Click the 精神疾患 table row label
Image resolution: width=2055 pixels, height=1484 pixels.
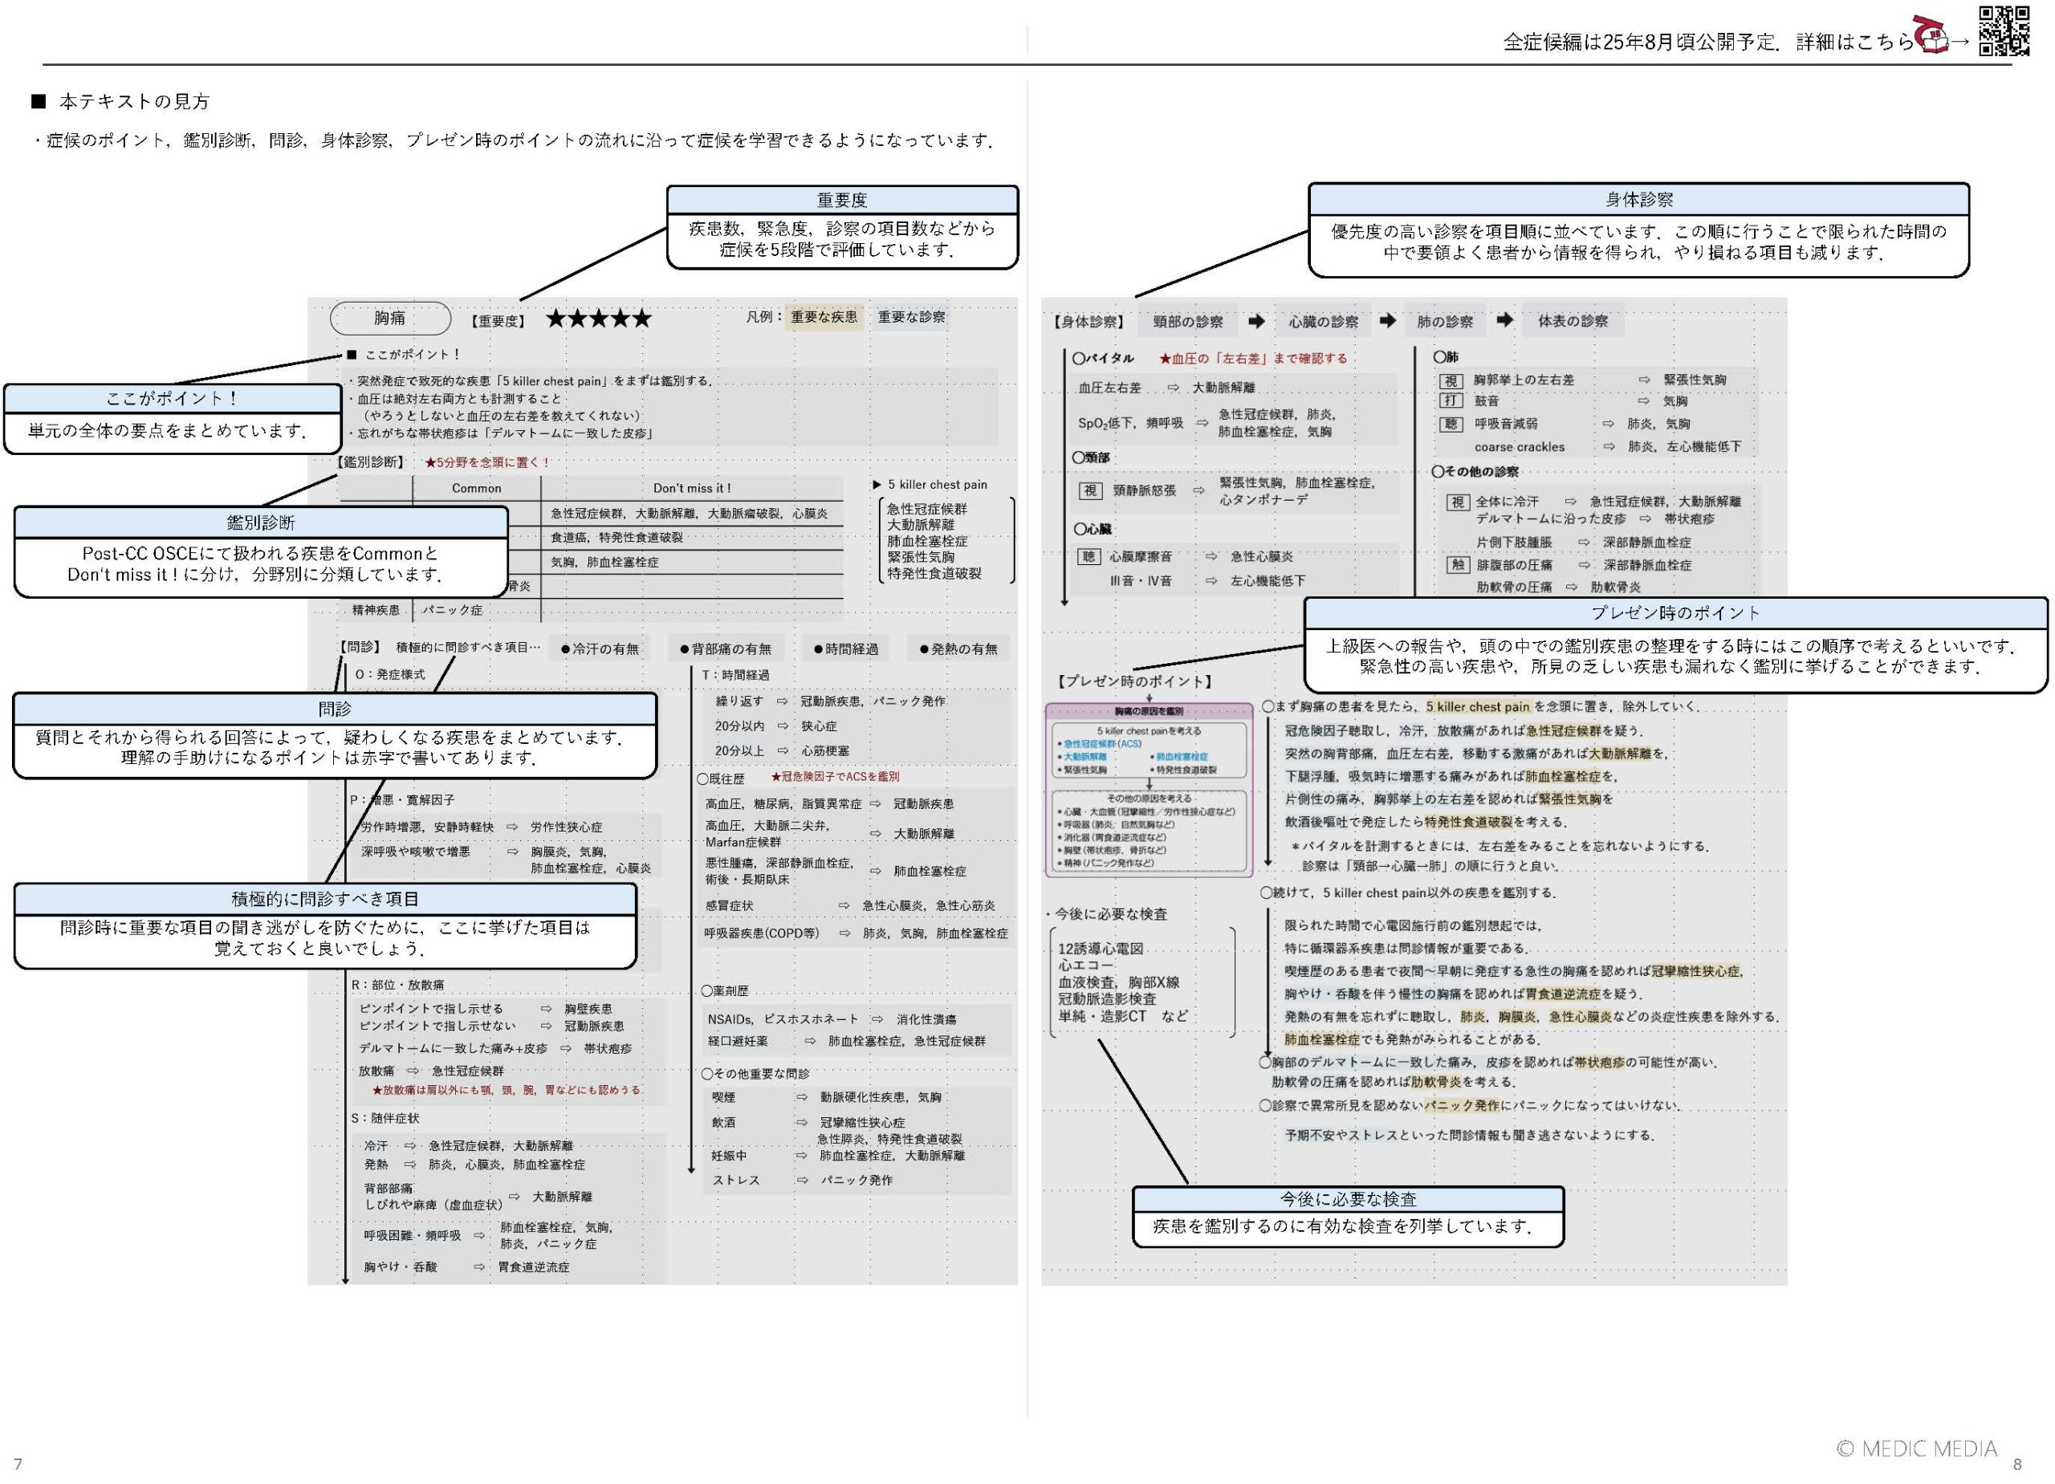[376, 611]
